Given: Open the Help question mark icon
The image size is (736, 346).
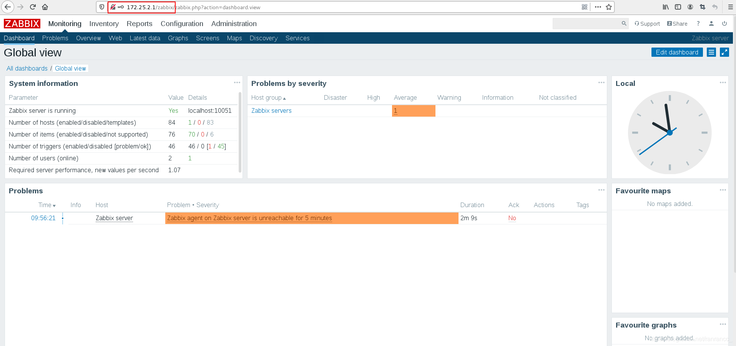Looking at the screenshot, I should coord(698,23).
